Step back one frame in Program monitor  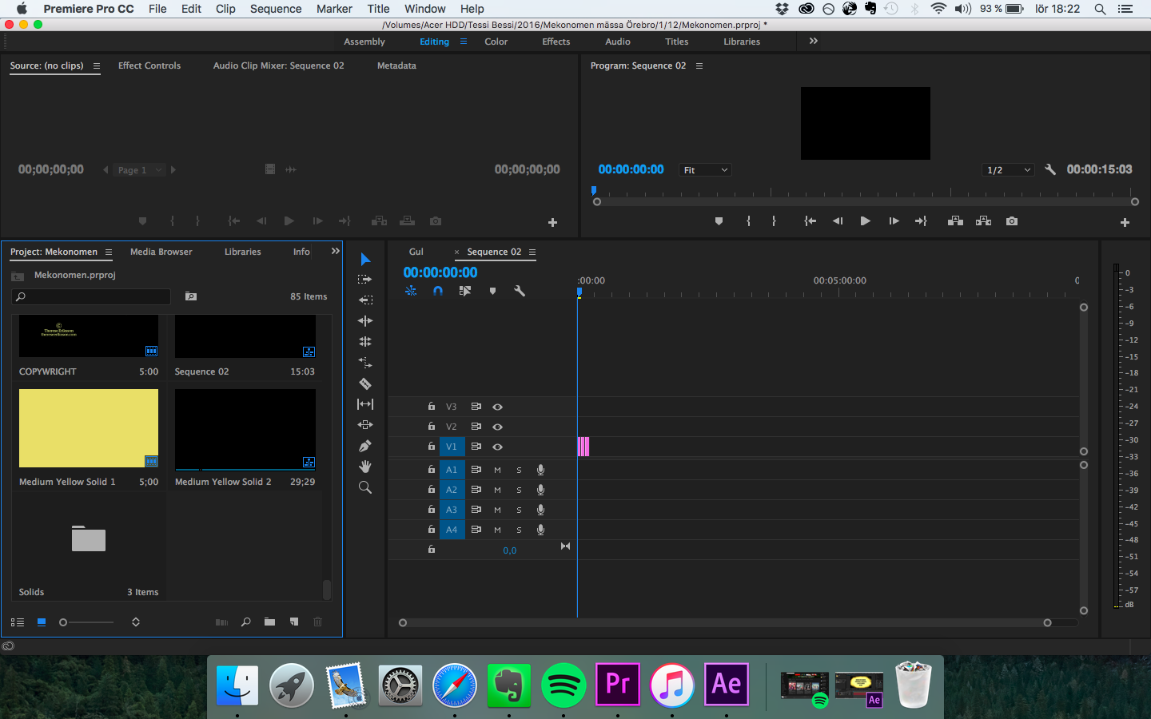[838, 221]
